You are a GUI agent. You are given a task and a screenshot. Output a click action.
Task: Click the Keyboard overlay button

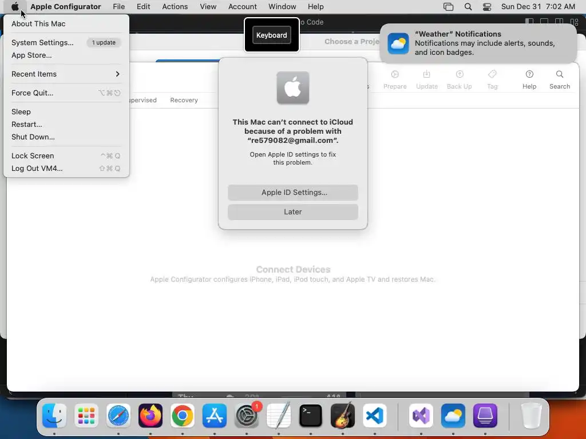(272, 35)
